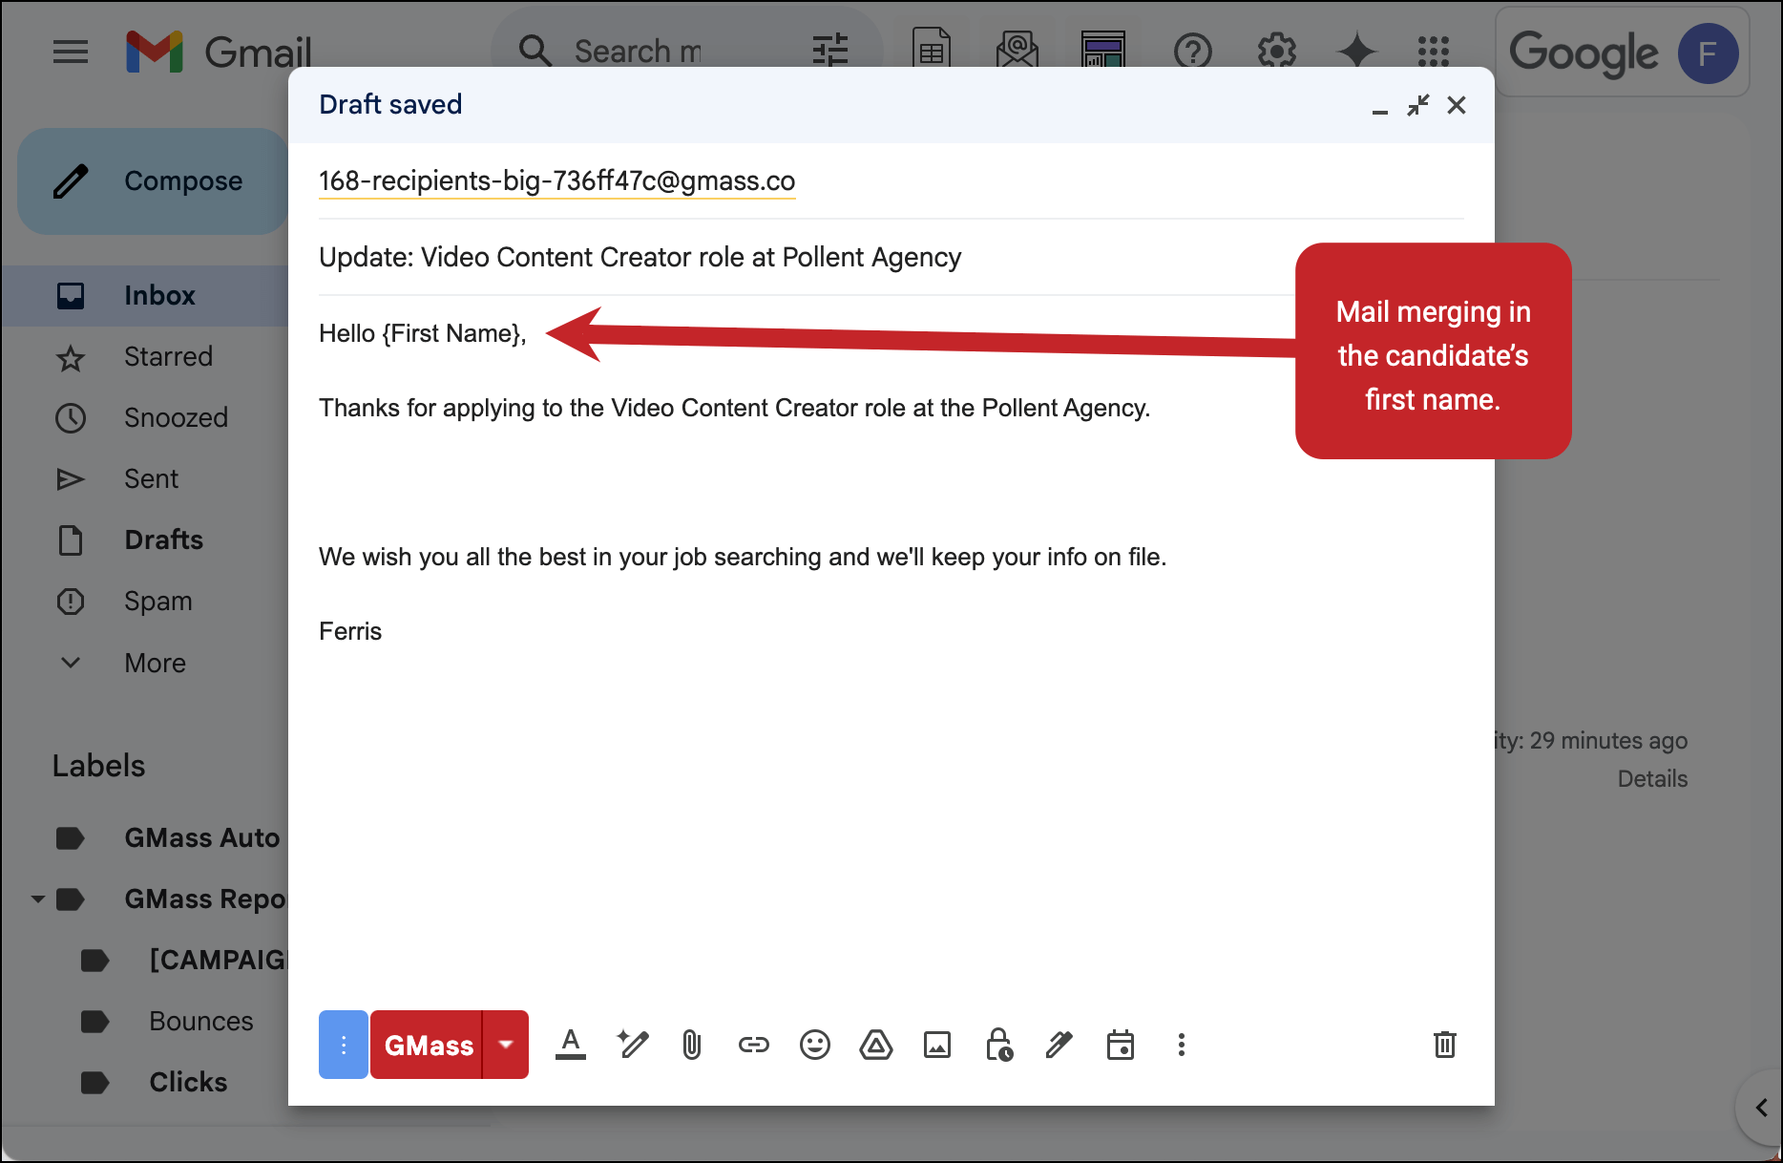Open search options filter icon

tap(829, 52)
